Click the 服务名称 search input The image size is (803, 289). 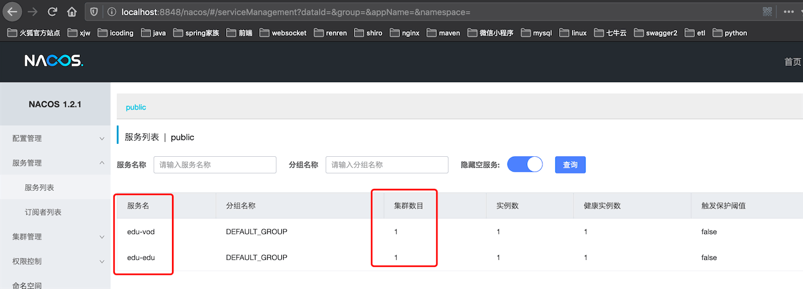point(215,165)
